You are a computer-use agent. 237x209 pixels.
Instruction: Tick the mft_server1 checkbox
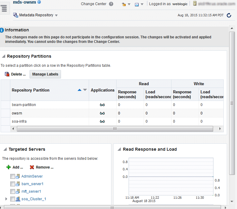pyautogui.click(x=12, y=191)
